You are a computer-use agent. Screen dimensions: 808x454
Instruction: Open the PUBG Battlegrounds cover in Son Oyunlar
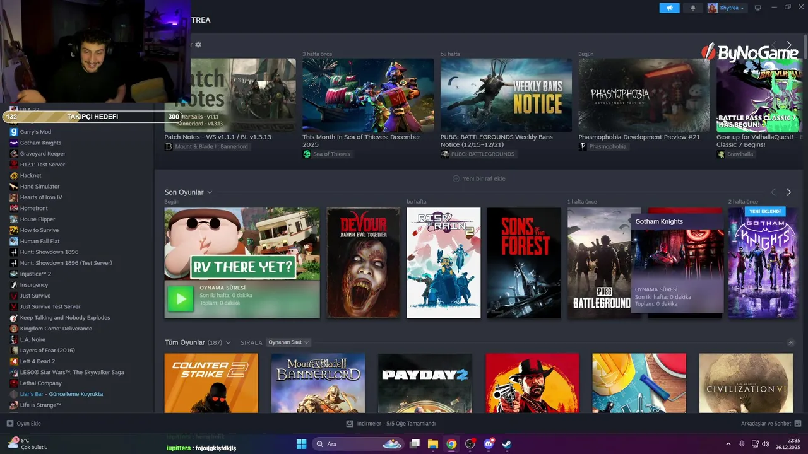click(x=599, y=263)
